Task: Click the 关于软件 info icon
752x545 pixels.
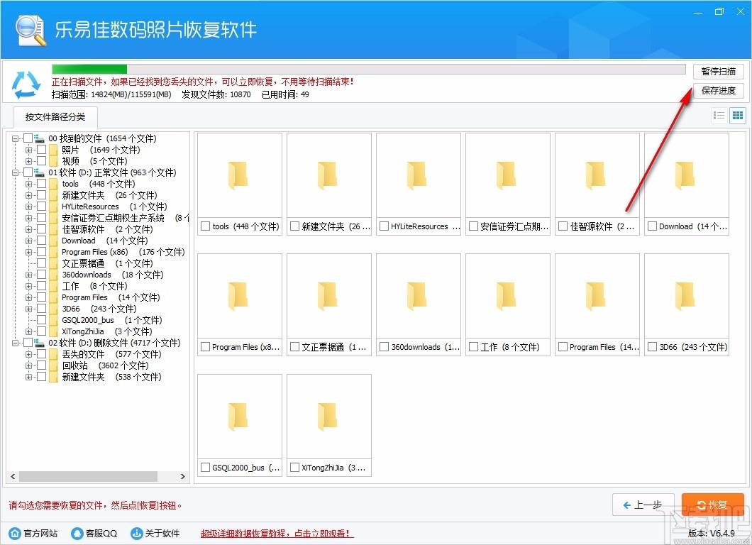Action: coord(137,533)
